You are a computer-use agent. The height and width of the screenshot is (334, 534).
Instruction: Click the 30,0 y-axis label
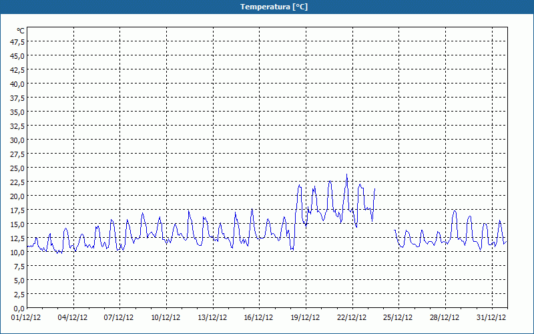[x=17, y=140]
